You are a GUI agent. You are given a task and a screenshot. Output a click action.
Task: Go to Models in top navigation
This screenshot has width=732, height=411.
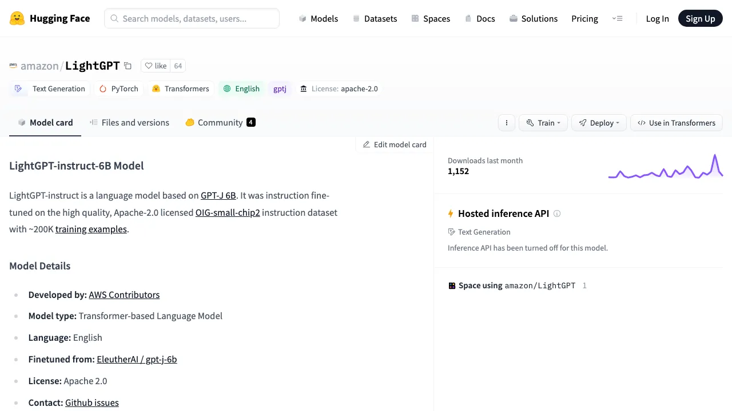pyautogui.click(x=318, y=18)
